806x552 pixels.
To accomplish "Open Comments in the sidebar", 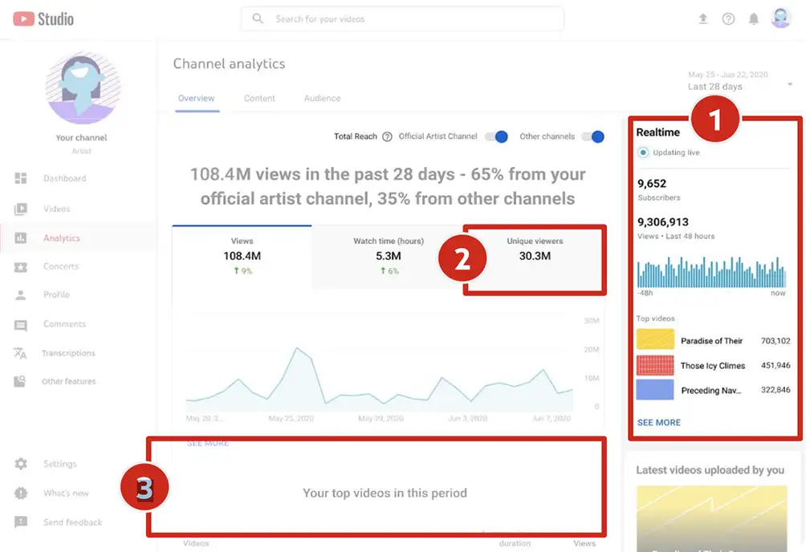I will click(x=64, y=324).
